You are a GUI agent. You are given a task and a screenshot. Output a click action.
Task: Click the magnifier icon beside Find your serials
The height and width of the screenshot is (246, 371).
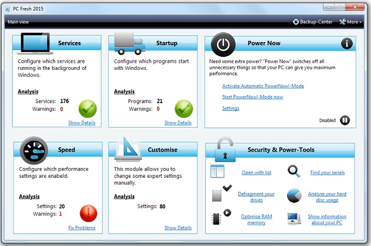pos(294,172)
